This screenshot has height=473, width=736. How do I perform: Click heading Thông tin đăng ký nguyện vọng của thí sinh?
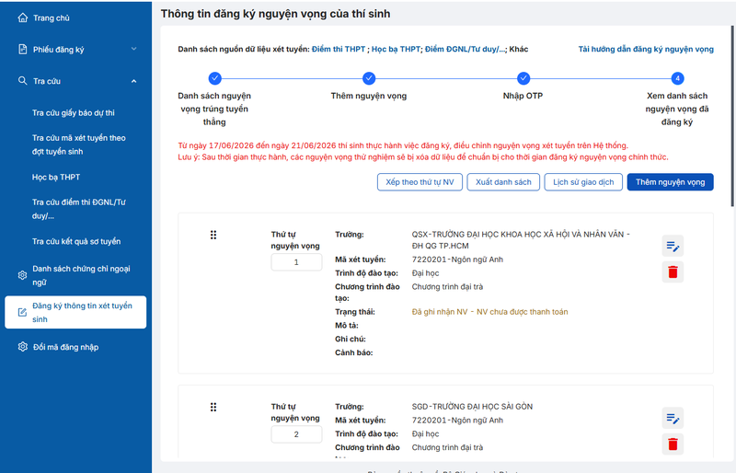tap(275, 14)
